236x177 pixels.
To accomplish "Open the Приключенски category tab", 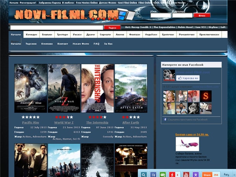I will pyautogui.click(x=209, y=35).
